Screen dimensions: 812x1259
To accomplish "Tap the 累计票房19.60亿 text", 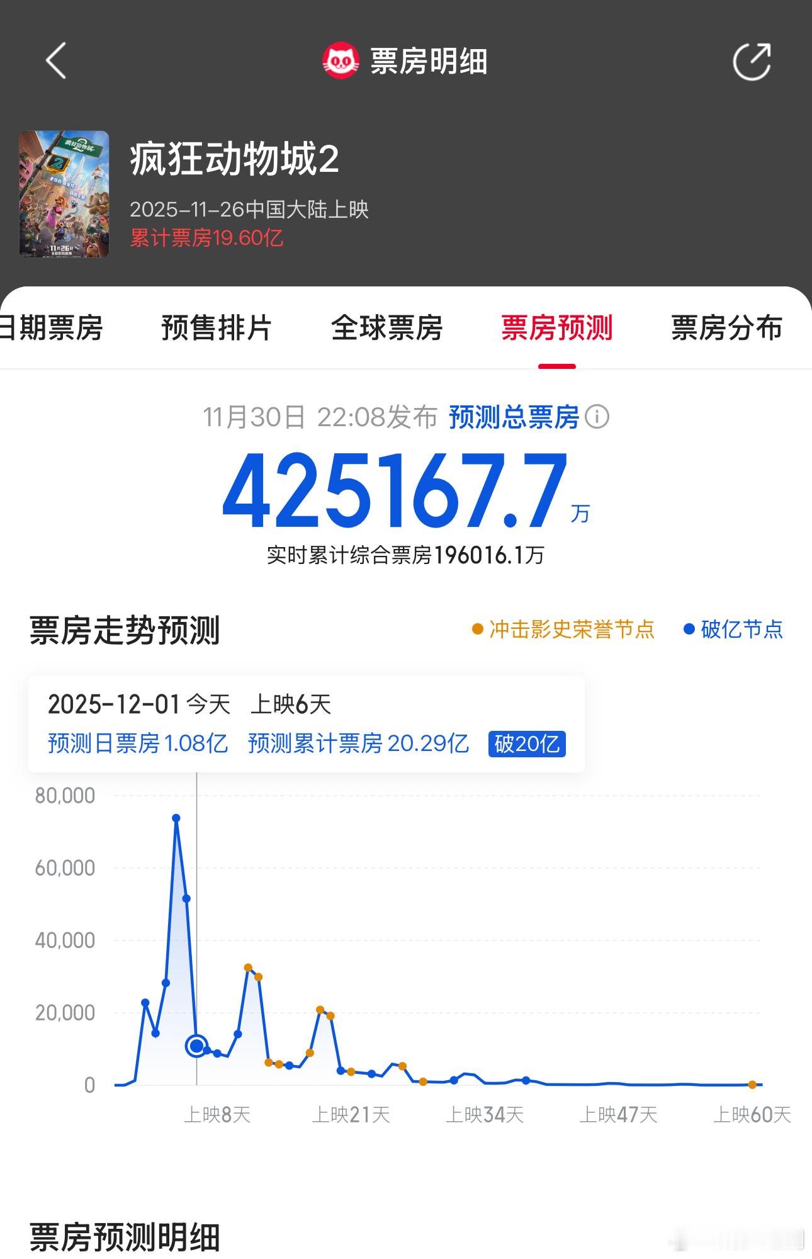I will (x=206, y=238).
